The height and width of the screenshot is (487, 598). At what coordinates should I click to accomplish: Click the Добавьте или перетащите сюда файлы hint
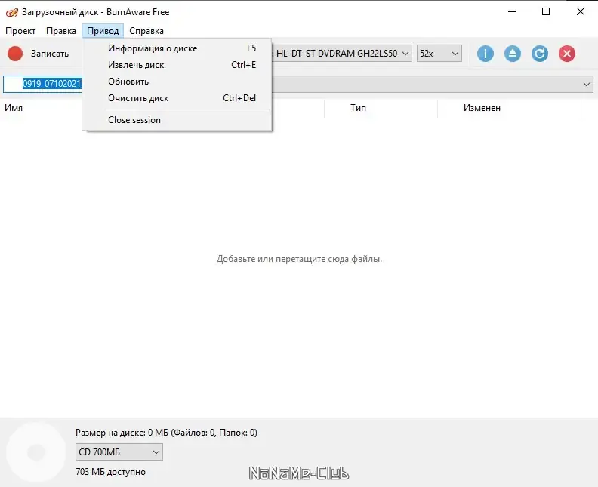pyautogui.click(x=299, y=259)
